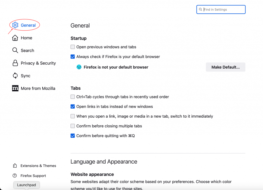Click the Extensions & Themes puzzle icon
The width and height of the screenshot is (263, 190).
(x=15, y=166)
